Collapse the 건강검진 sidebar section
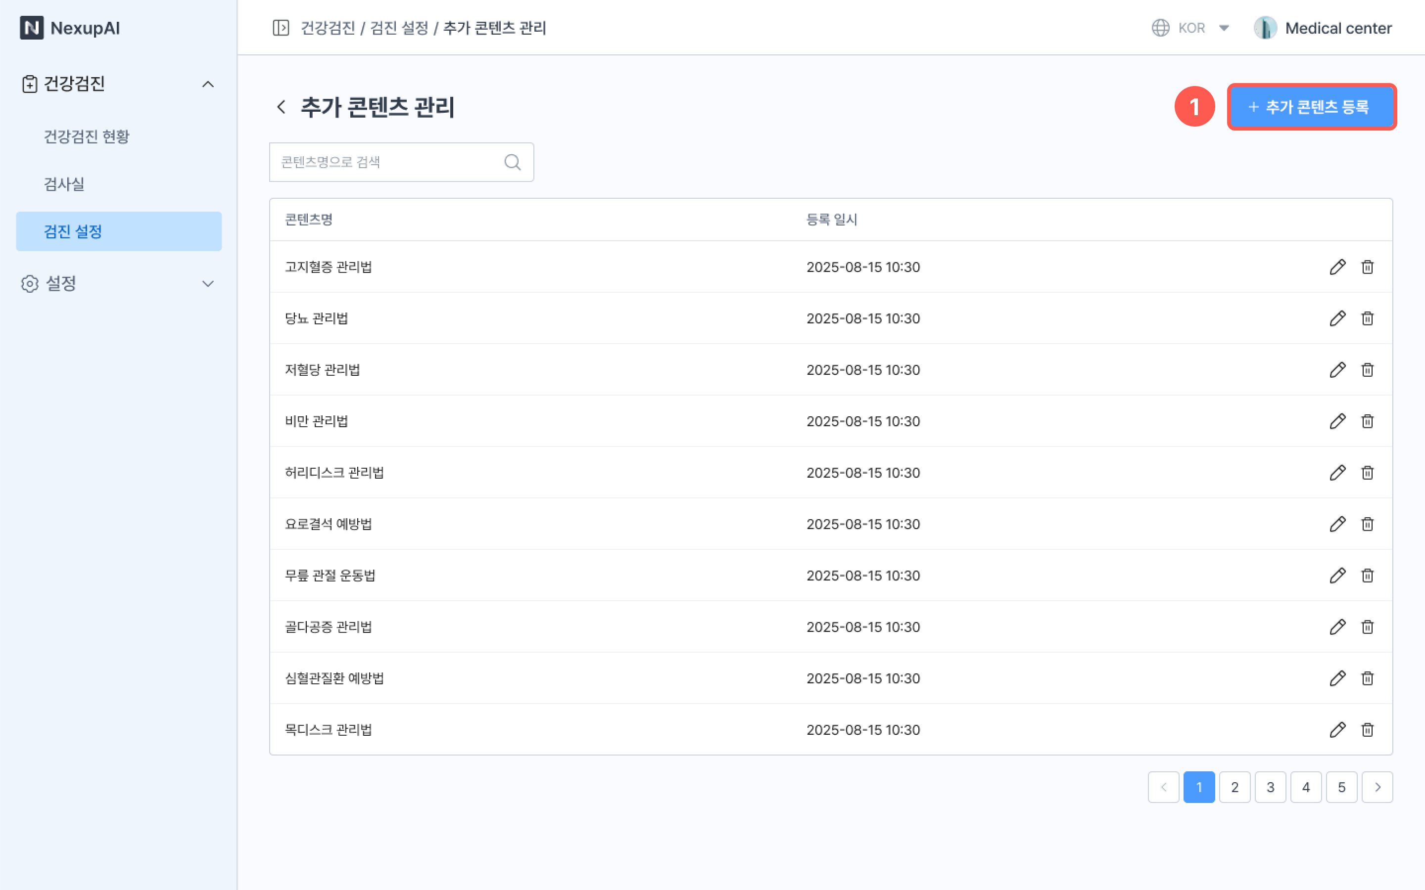Screen dimensions: 1425x890 pyautogui.click(x=208, y=84)
